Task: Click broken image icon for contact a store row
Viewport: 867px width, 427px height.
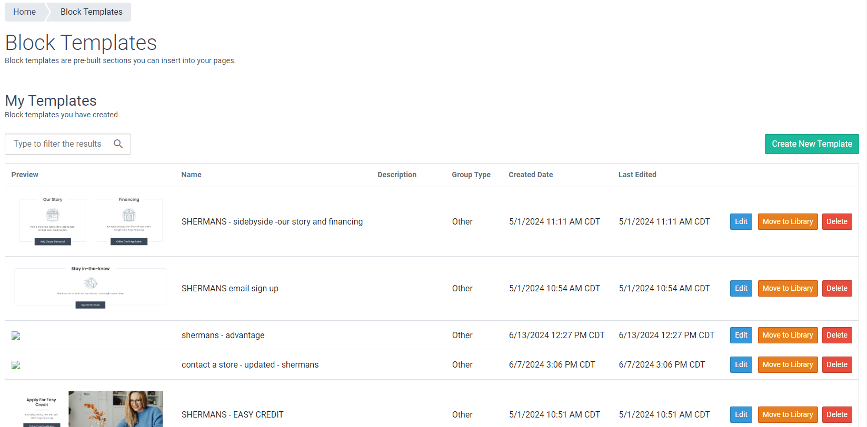Action: pyautogui.click(x=16, y=365)
